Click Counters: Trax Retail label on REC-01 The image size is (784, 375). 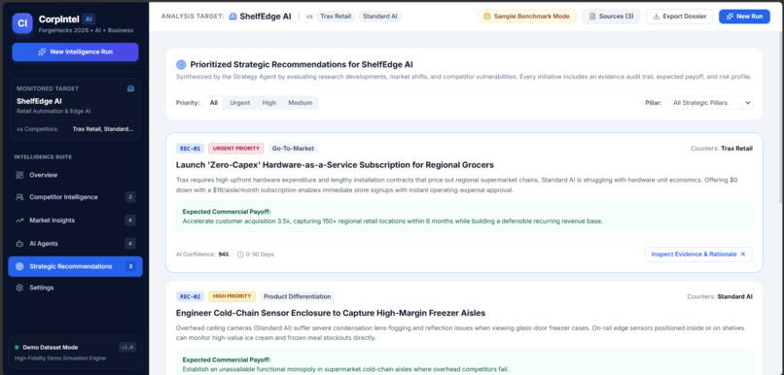(x=722, y=149)
